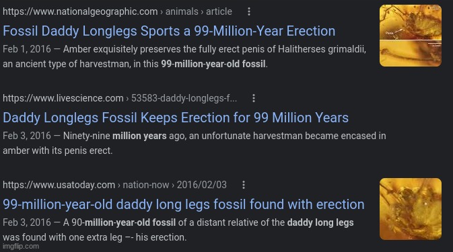This screenshot has height=252, width=453.
Task: Click the nationalgeographic.com URL breadcrumb
Action: (80, 11)
